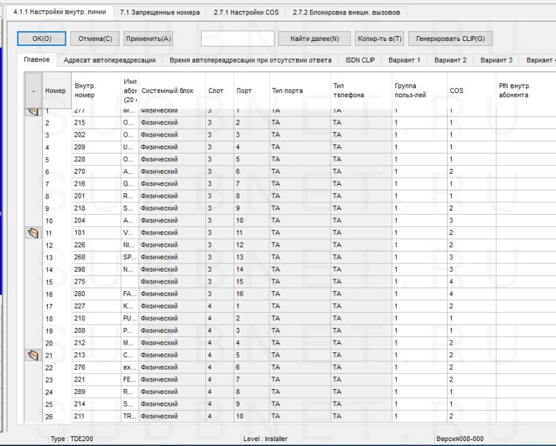Open the 7.1 Запрещенные номера tab

coord(159,13)
